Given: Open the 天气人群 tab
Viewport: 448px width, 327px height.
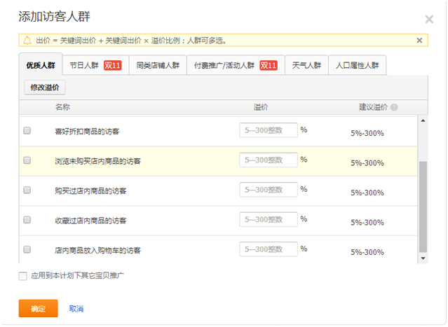Looking at the screenshot, I should (x=306, y=65).
